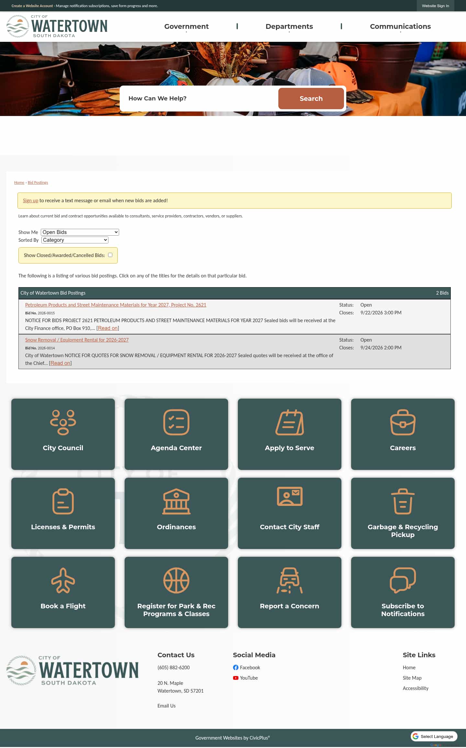
Task: Click the Ordinances building icon
Action: [x=176, y=501]
